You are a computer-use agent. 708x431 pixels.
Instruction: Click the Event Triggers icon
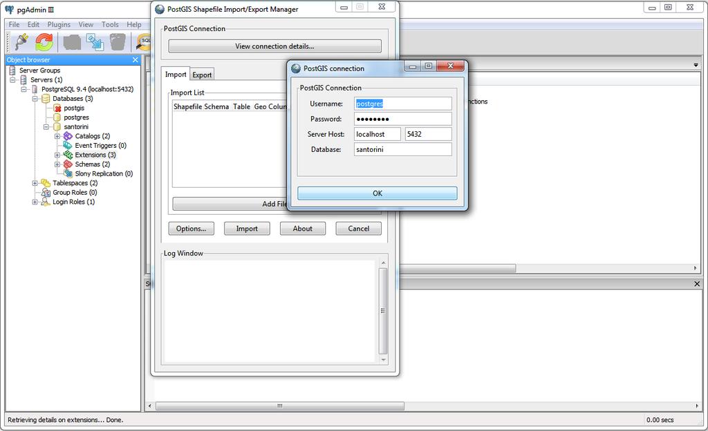coord(68,145)
